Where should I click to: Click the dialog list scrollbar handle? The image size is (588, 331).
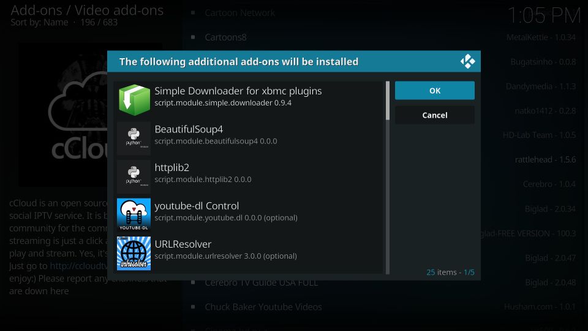(x=387, y=101)
